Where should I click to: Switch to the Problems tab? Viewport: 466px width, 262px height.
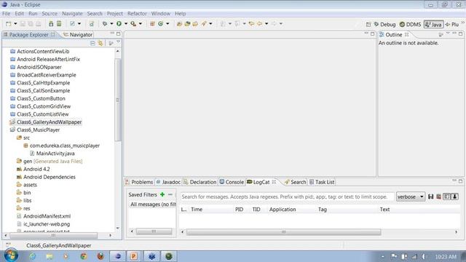(139, 182)
